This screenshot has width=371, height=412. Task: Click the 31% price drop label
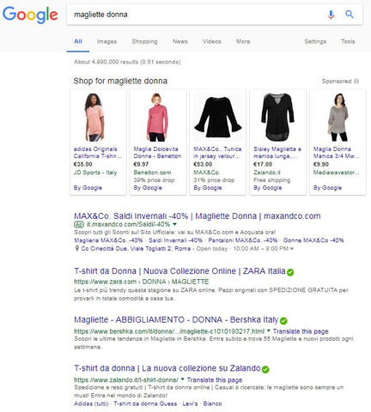click(x=214, y=180)
